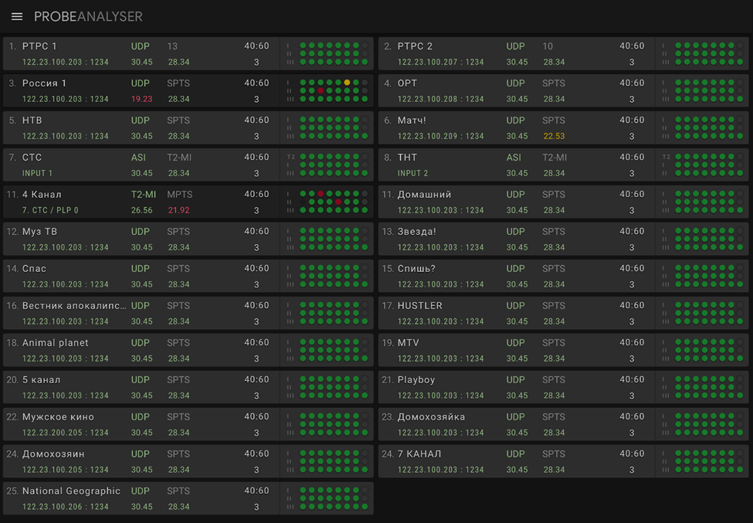Screen dimensions: 753x523
Task: Select the National Geographic channel name
Action: [x=71, y=491]
